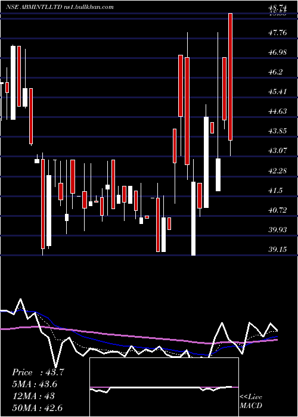Click the 48.74 top price label
The height and width of the screenshot is (417, 298).
point(278,7)
